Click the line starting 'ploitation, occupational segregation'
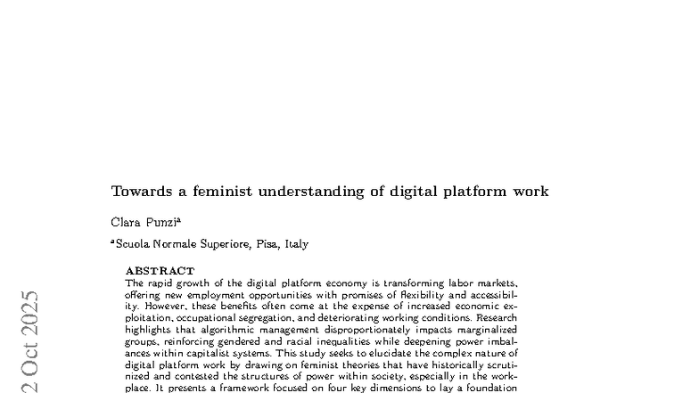 (321, 318)
